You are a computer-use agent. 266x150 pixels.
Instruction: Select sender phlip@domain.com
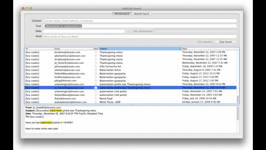pos(65,81)
